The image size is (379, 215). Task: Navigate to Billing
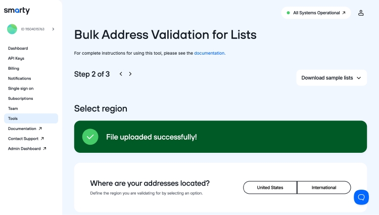pyautogui.click(x=14, y=68)
